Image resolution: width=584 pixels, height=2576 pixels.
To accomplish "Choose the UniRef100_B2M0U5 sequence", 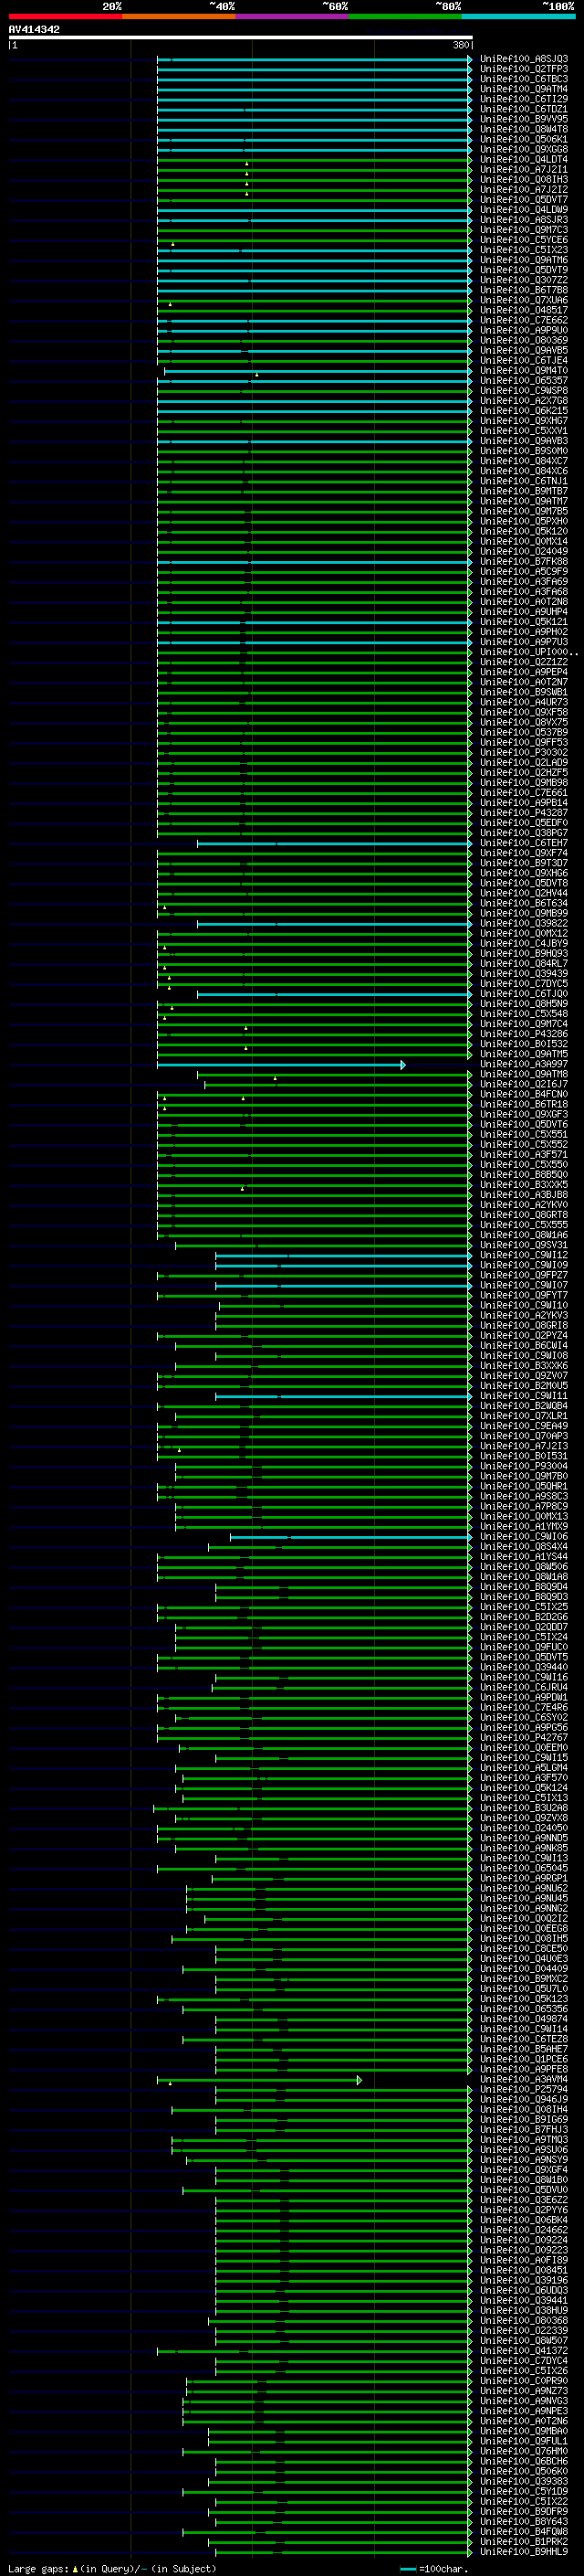I will 524,1386.
